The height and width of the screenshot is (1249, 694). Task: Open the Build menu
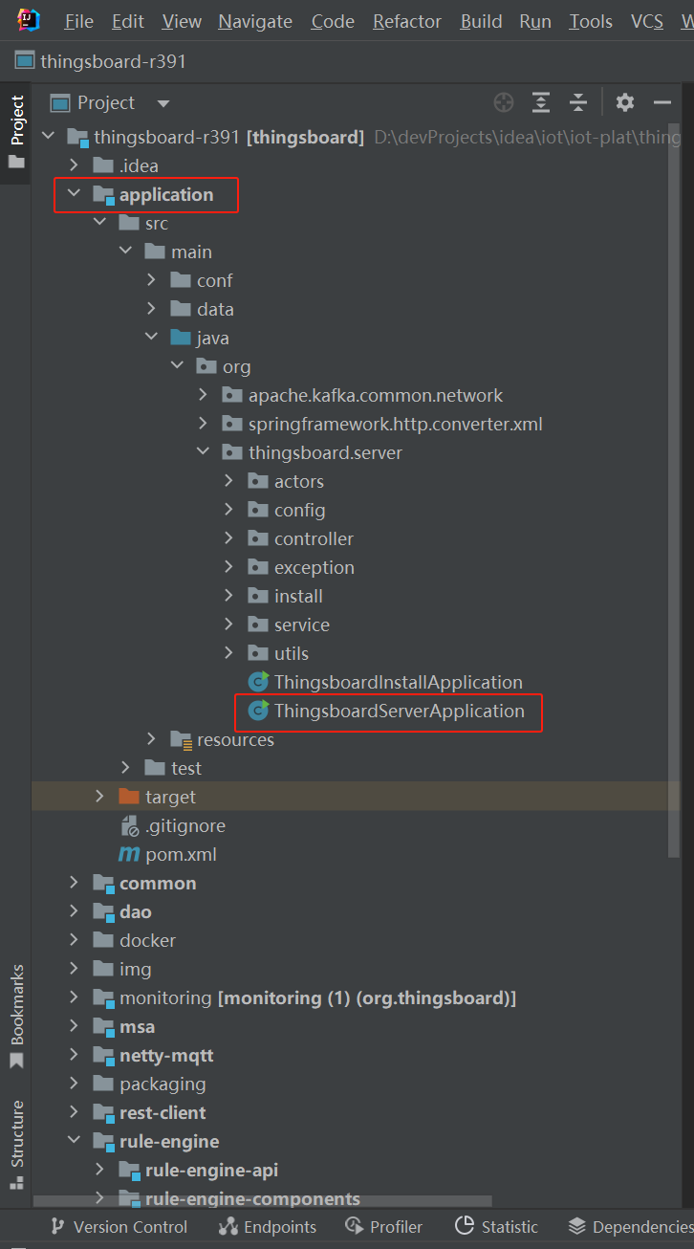pyautogui.click(x=481, y=21)
